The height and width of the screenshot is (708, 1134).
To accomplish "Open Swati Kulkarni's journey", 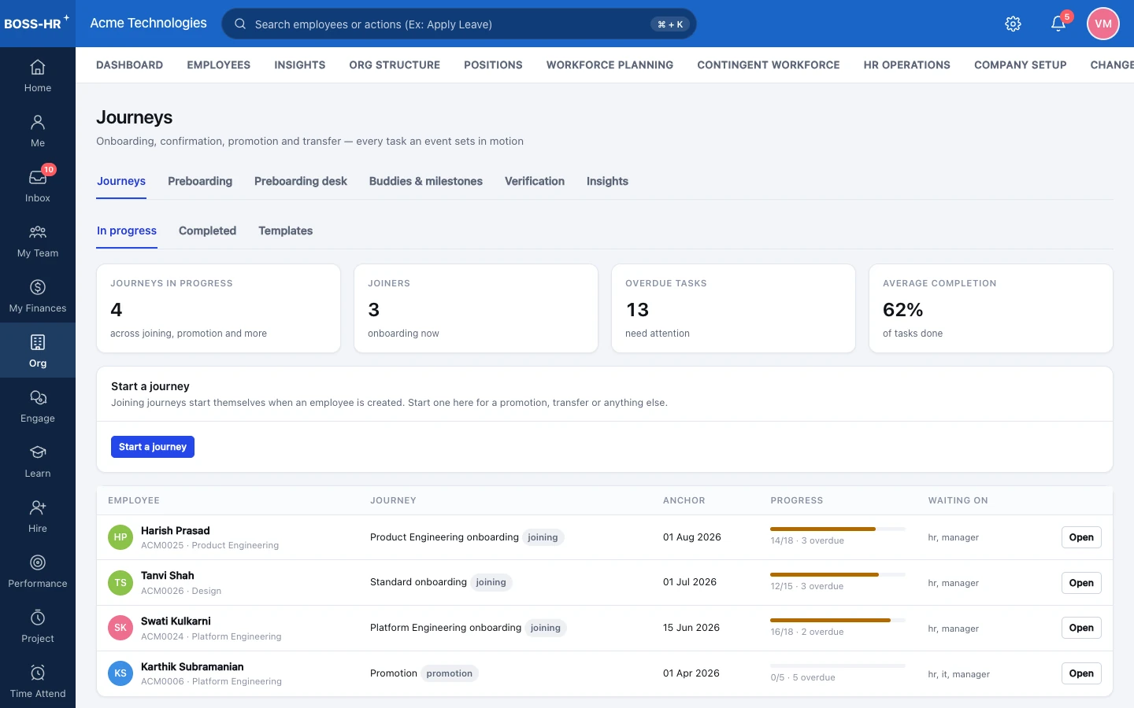I will tap(1081, 628).
